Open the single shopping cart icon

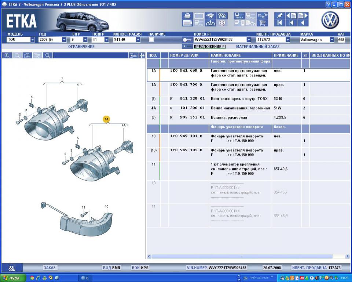click(262, 23)
